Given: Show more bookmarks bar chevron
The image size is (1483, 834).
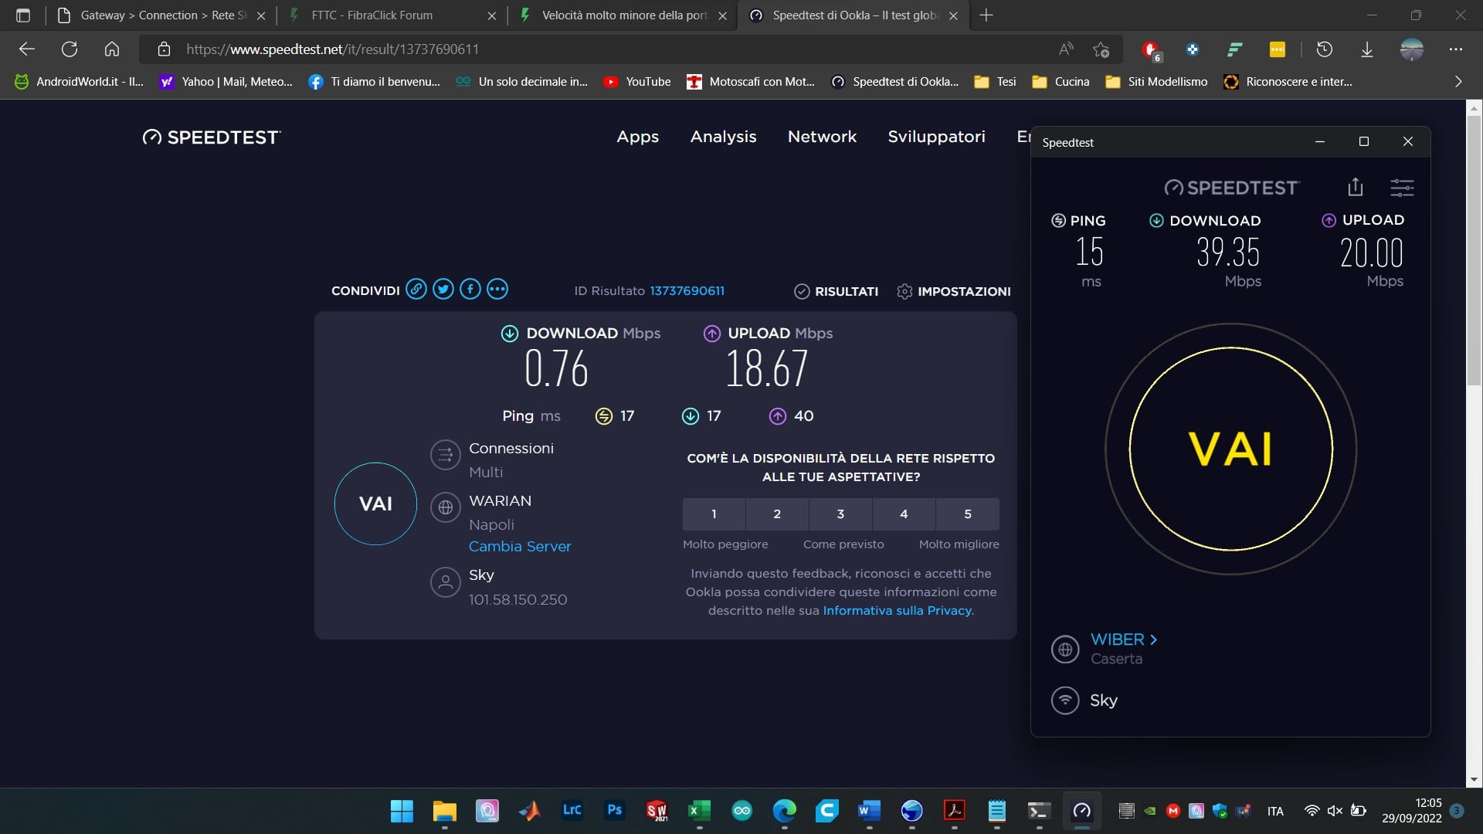Looking at the screenshot, I should point(1458,82).
